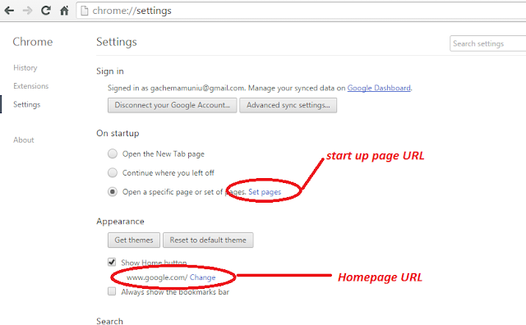Open History in the sidebar
Viewport: 526px width, 325px height.
point(25,67)
